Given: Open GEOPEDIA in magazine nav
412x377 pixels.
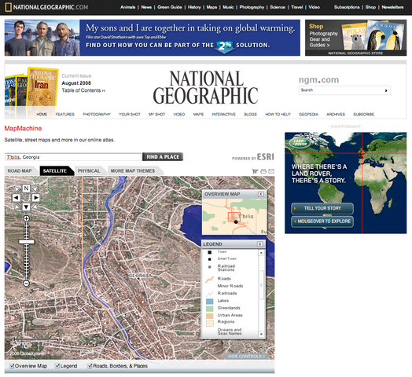Looking at the screenshot, I should 308,114.
